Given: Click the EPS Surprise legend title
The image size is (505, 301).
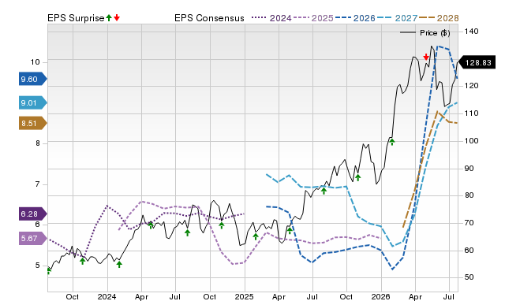Looking at the screenshot, I should (x=76, y=18).
